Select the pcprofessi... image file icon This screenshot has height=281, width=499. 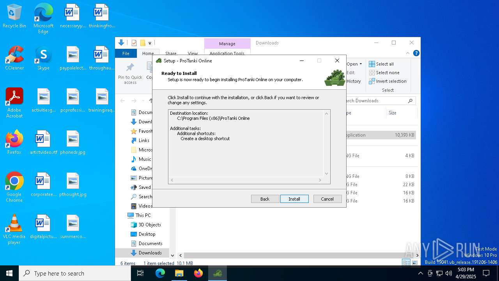[73, 100]
